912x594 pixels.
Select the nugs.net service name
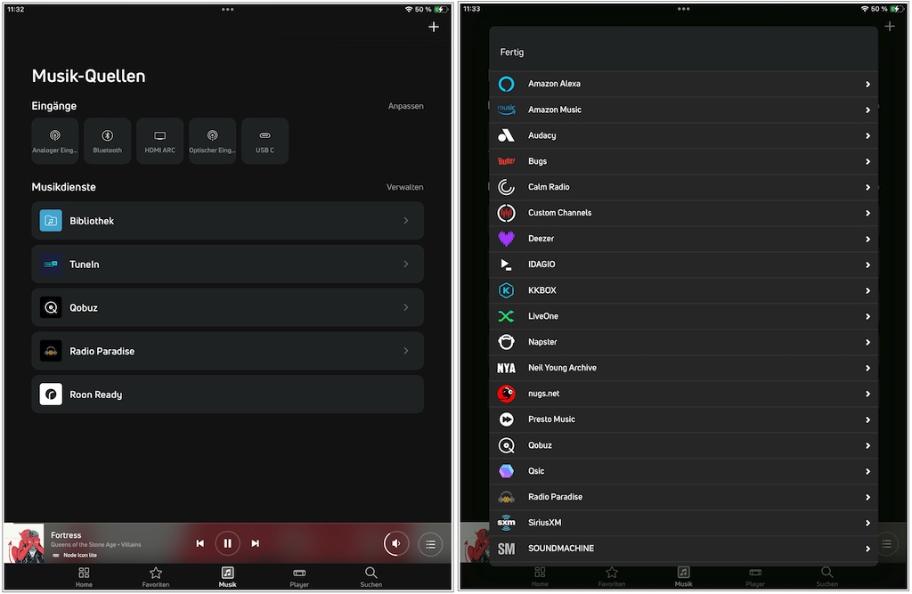(544, 394)
